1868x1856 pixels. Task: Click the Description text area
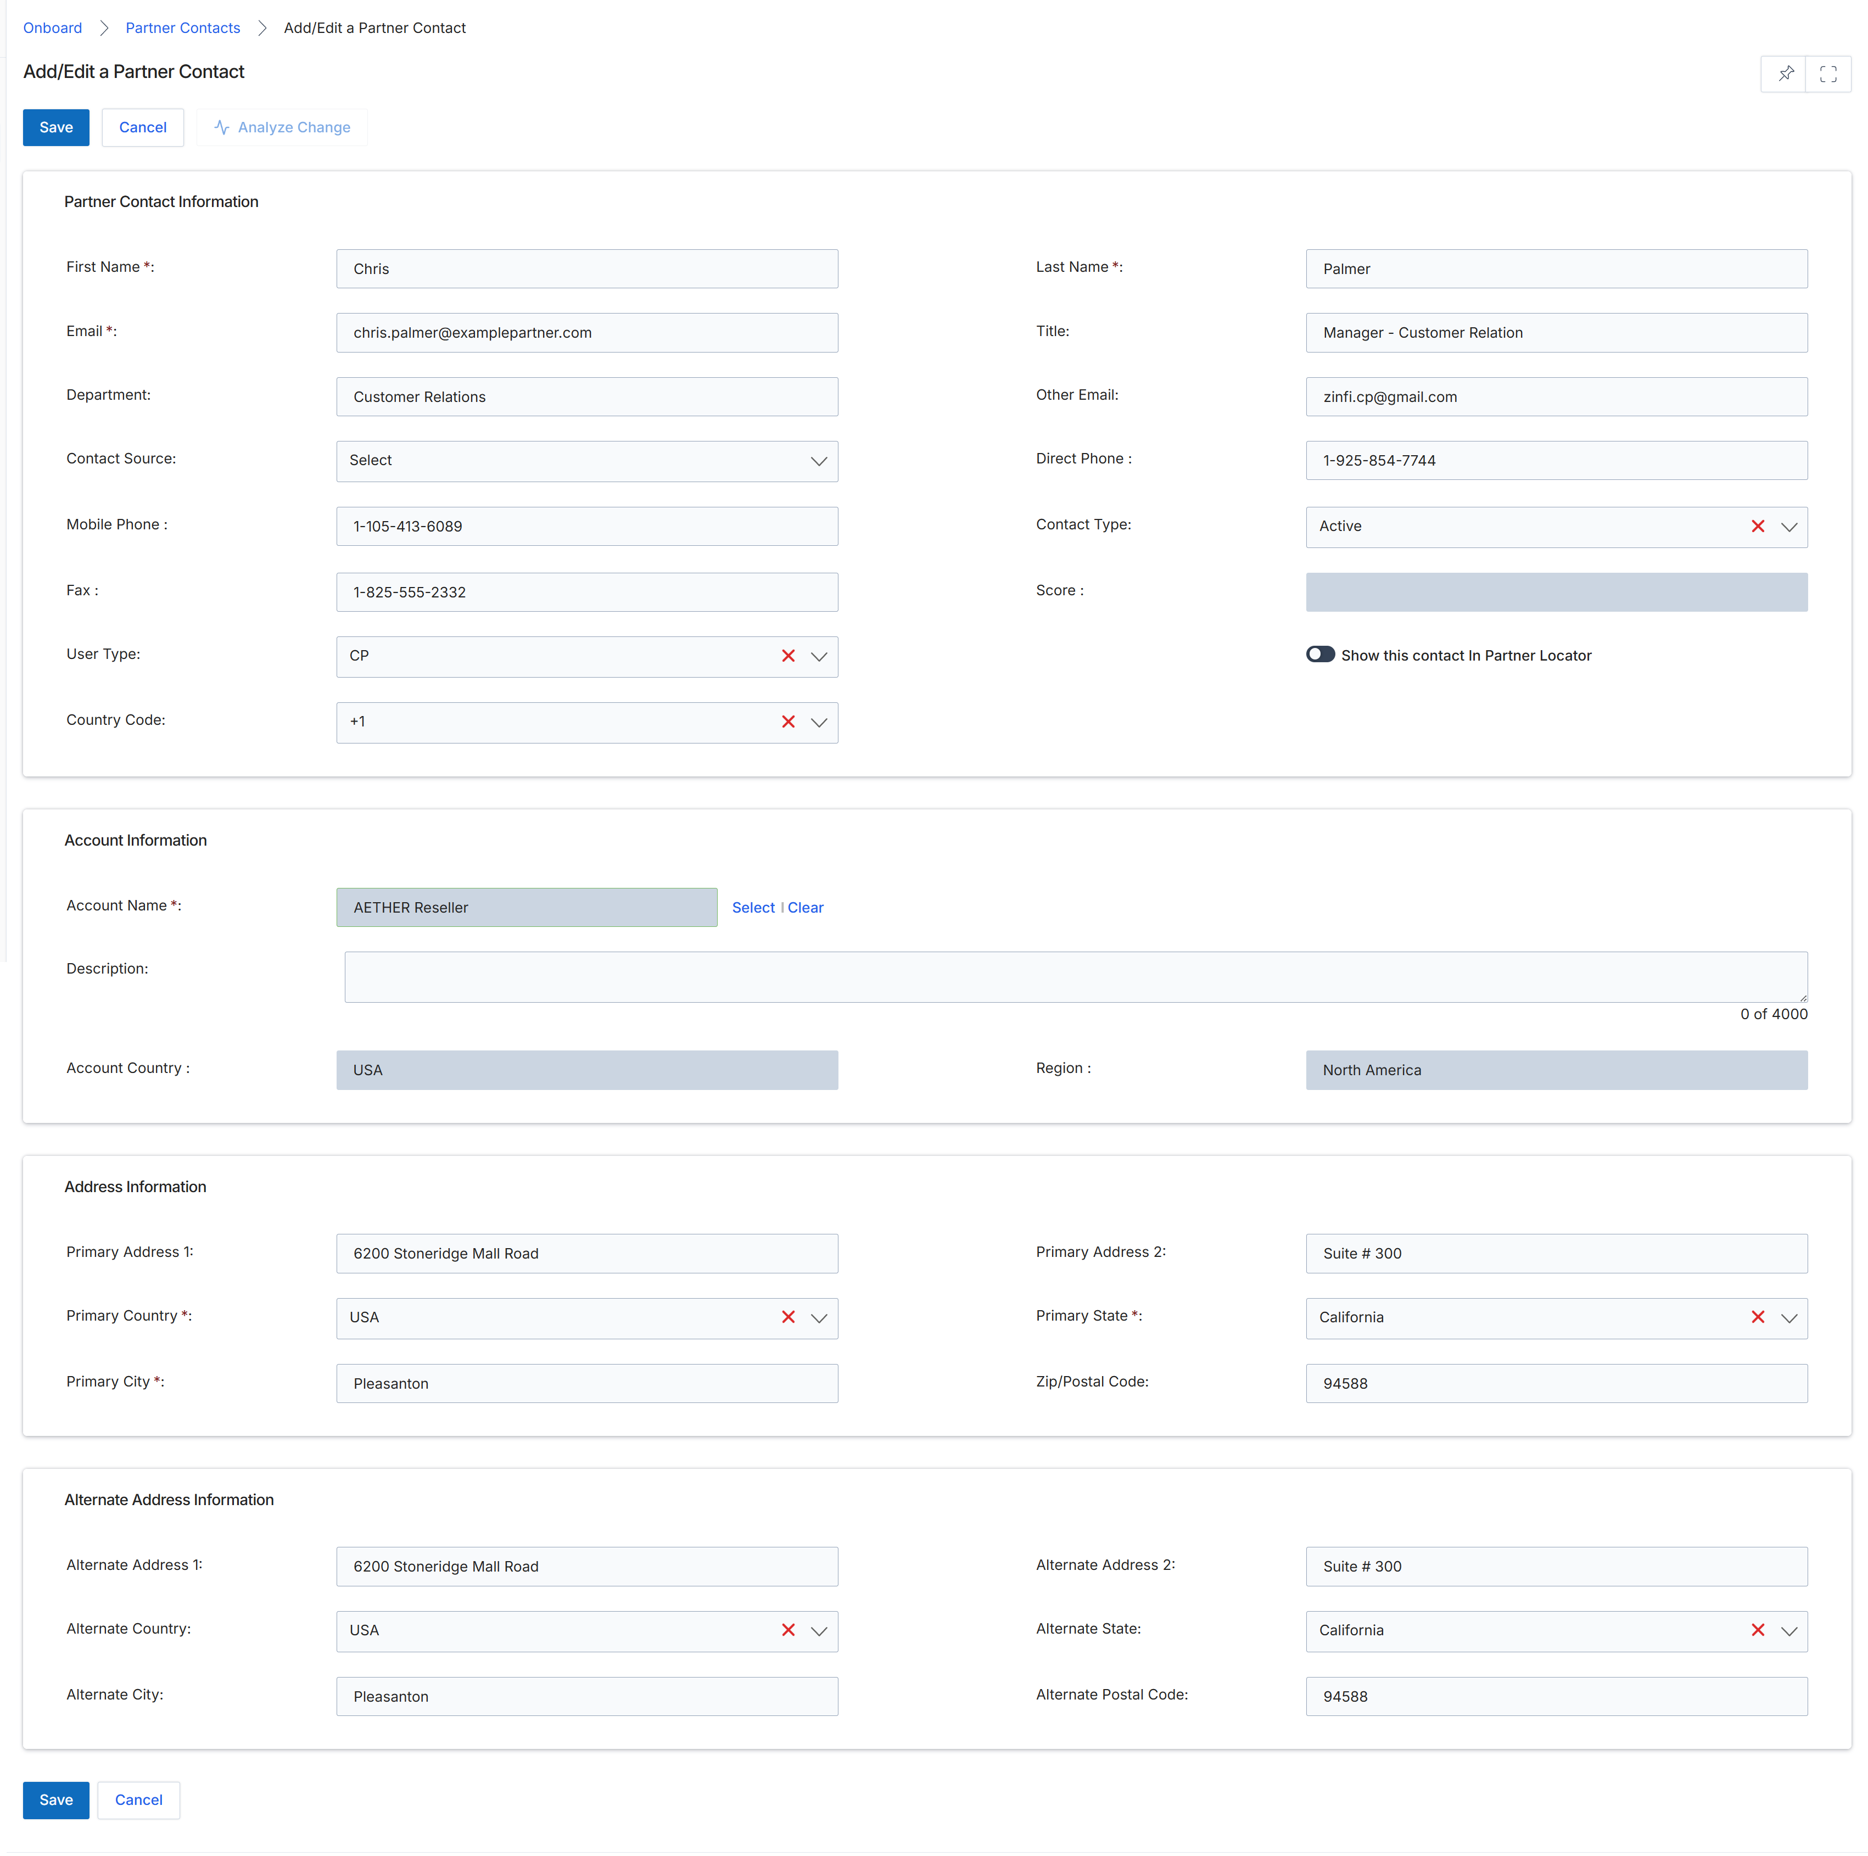pyautogui.click(x=1075, y=976)
